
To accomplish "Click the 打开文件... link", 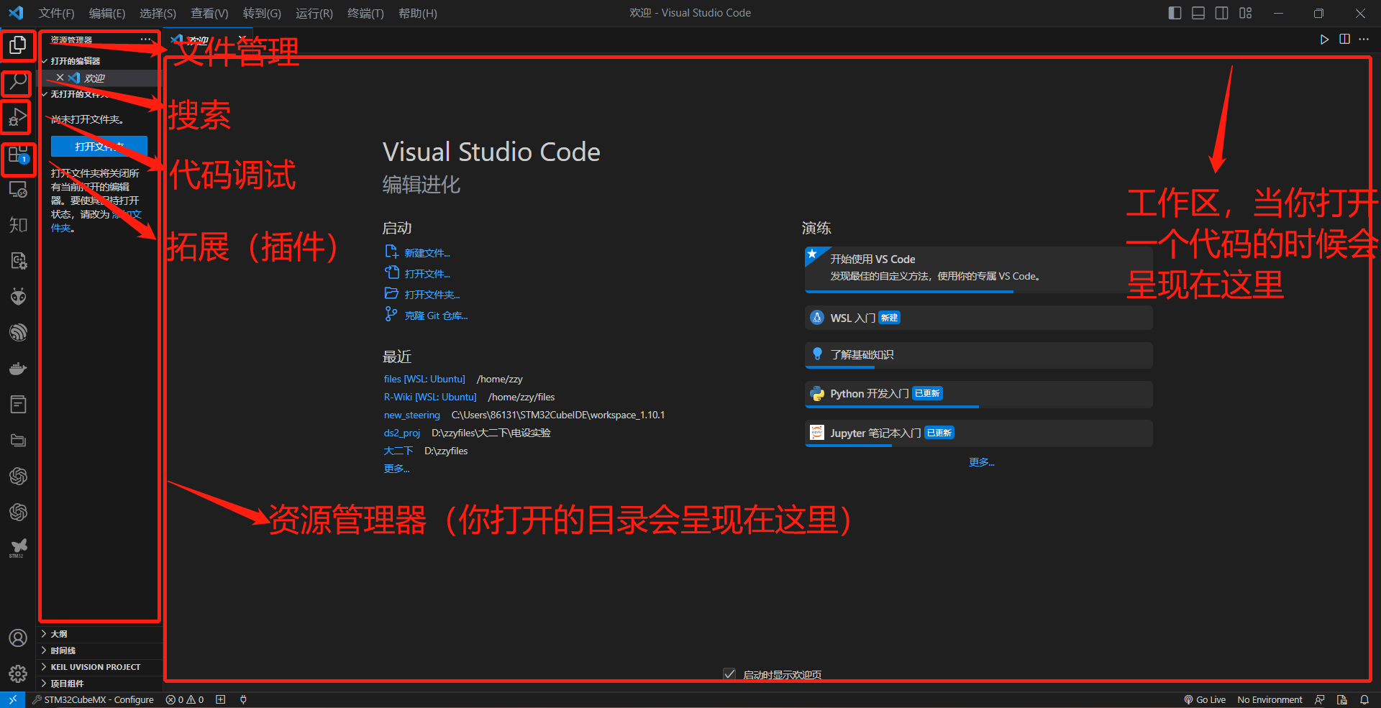I will [427, 274].
